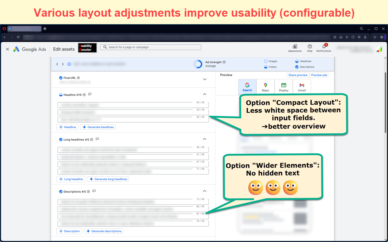Image resolution: width=388 pixels, height=242 pixels.
Task: Click Preview ads button
Action: [319, 75]
